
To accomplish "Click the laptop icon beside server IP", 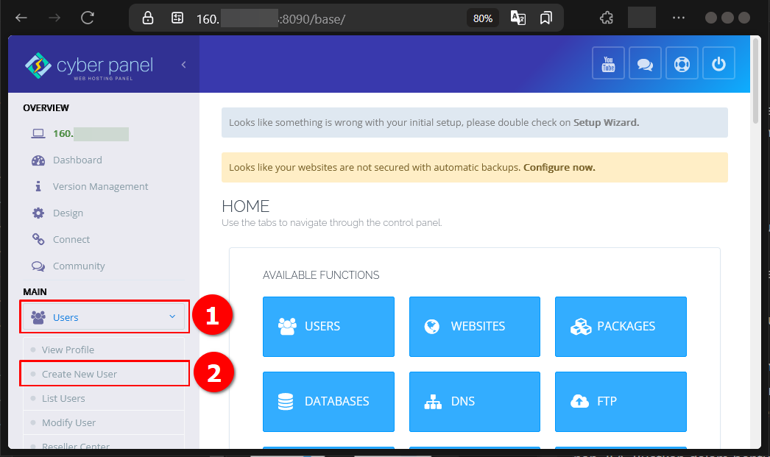I will point(38,133).
